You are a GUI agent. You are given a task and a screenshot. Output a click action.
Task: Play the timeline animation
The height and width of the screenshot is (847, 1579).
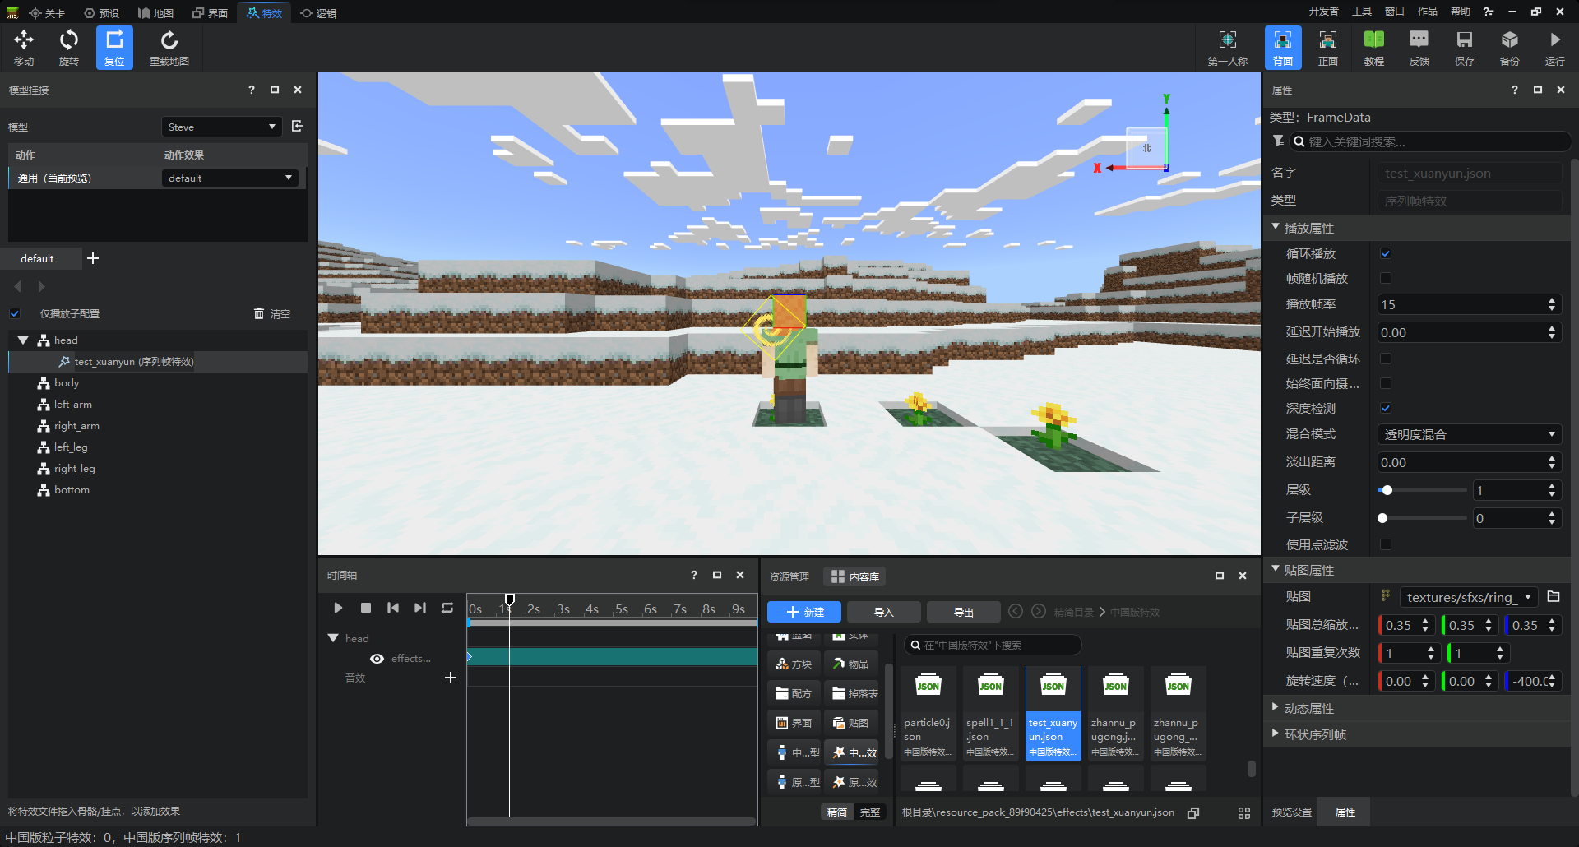point(338,608)
